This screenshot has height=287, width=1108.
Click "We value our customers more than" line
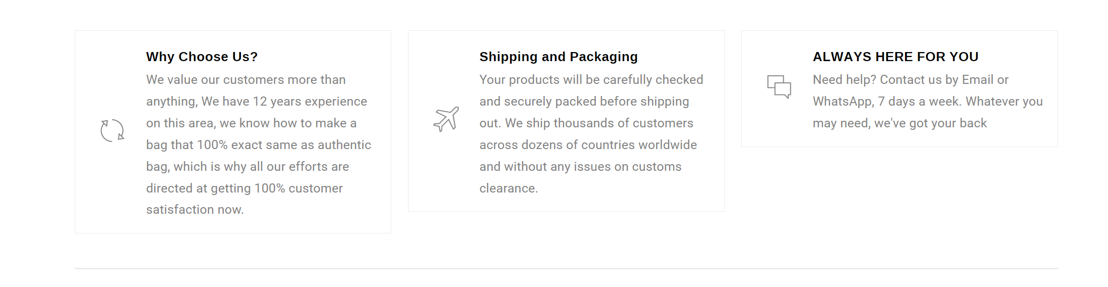[246, 80]
